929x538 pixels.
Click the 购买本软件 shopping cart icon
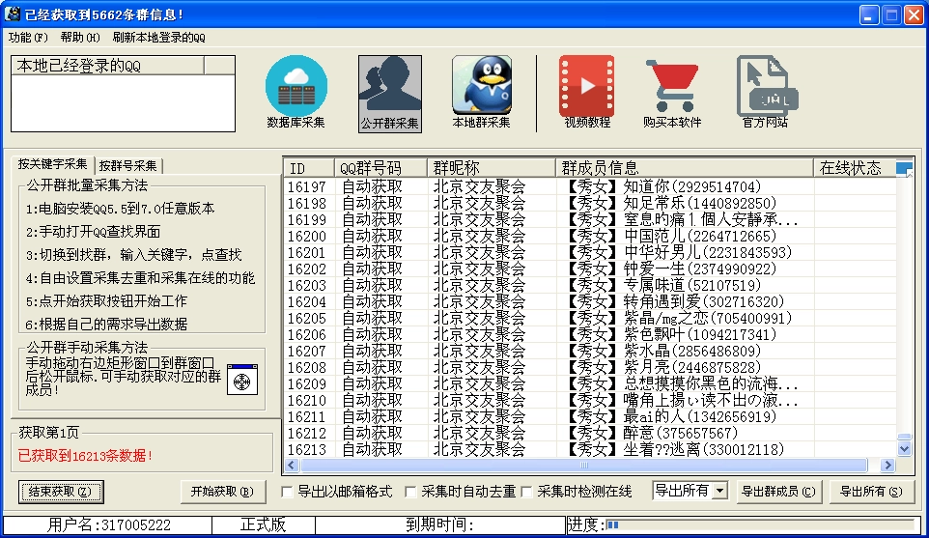pos(672,93)
